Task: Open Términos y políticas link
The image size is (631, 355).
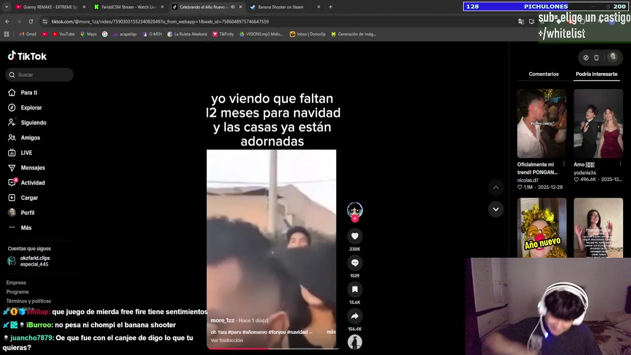Action: (29, 301)
